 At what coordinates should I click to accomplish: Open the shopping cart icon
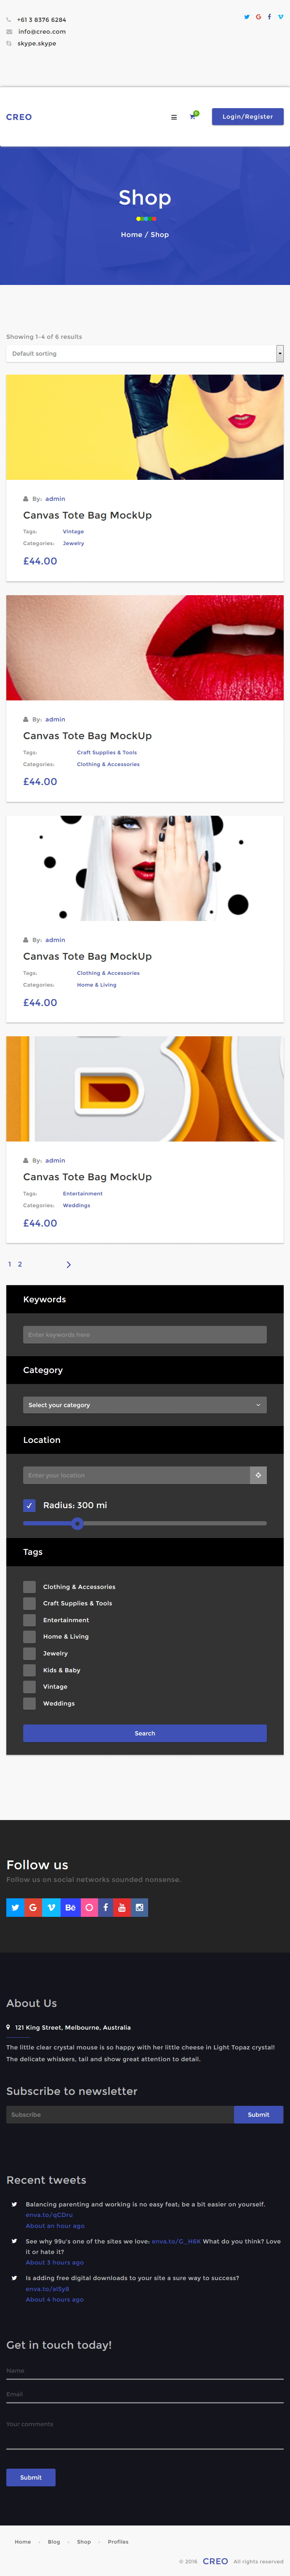[193, 117]
